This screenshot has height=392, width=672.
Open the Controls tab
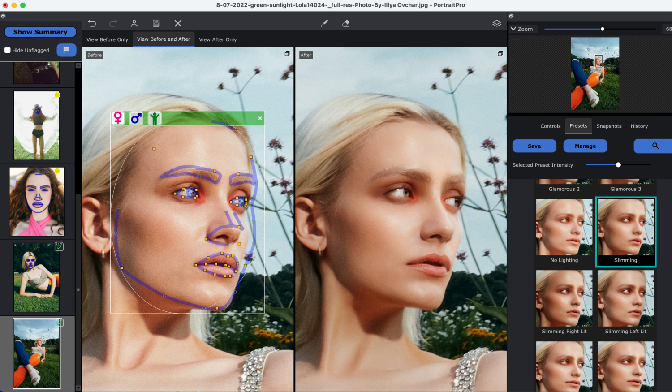tap(550, 126)
